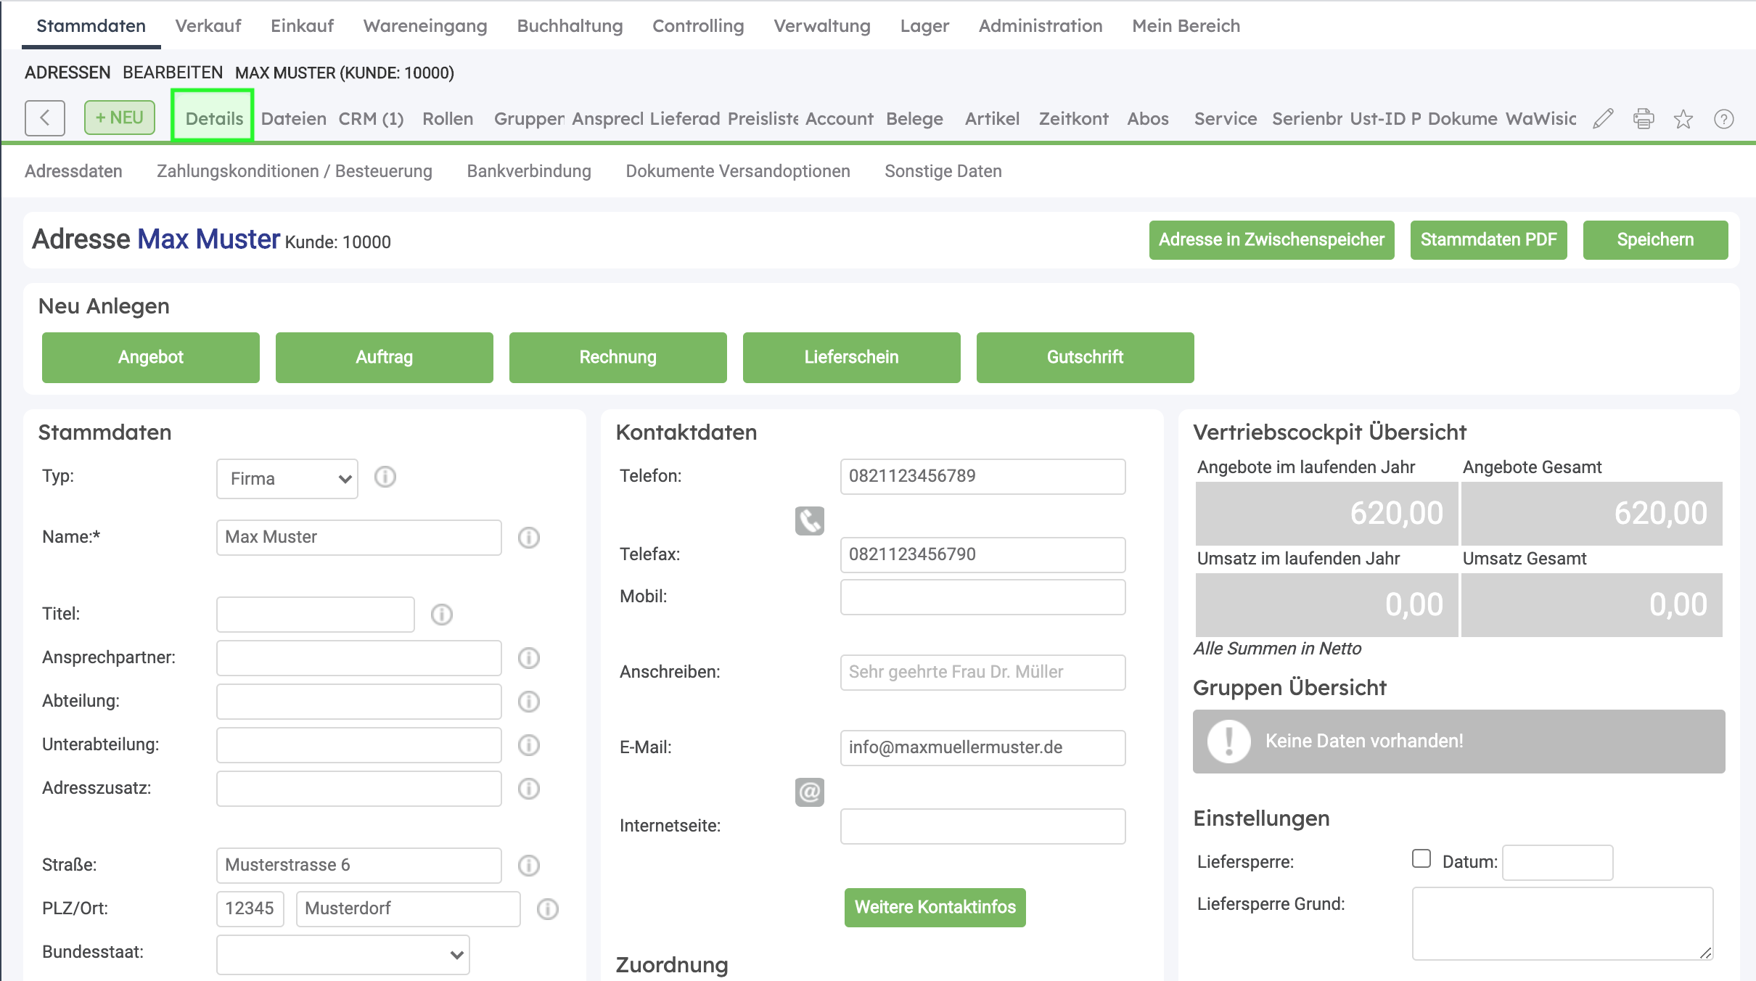Mark as favorite with the star icon
The image size is (1756, 981).
(1683, 118)
